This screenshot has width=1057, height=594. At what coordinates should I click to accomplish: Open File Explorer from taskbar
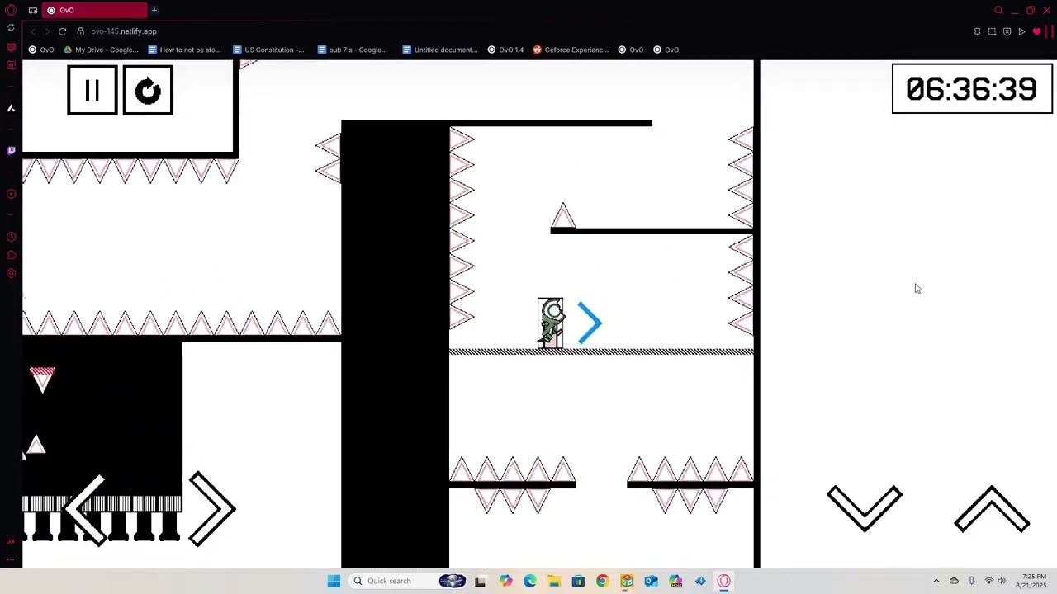pyautogui.click(x=553, y=581)
